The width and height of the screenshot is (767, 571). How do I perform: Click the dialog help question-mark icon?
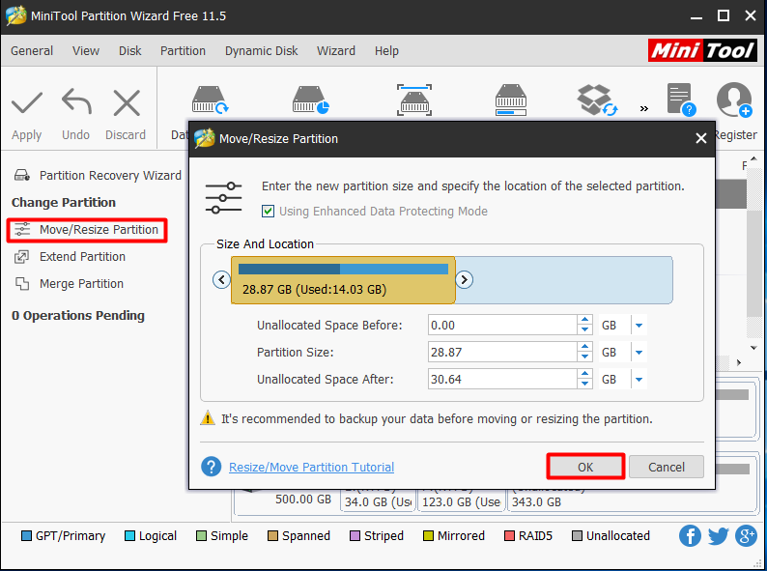211,467
